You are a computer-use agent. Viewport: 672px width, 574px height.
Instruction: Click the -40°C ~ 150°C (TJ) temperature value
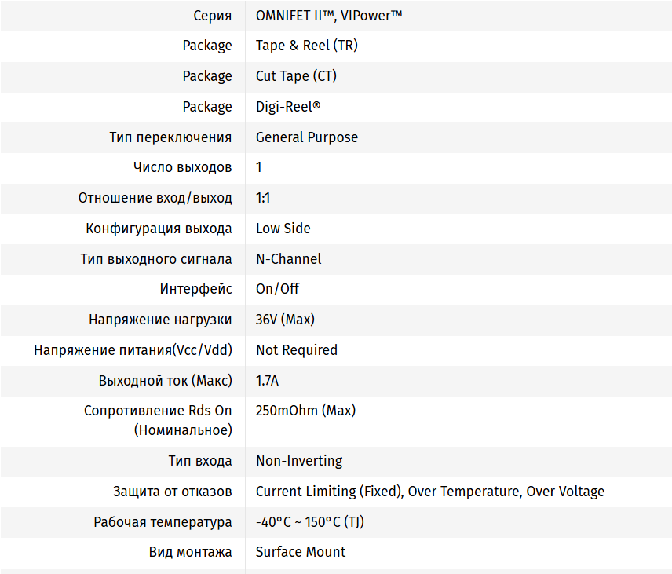click(x=309, y=522)
